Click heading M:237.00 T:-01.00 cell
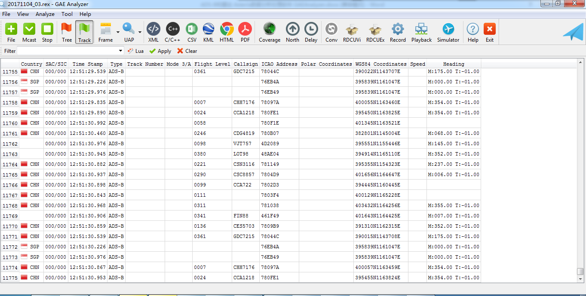The image size is (586, 296). pyautogui.click(x=454, y=164)
